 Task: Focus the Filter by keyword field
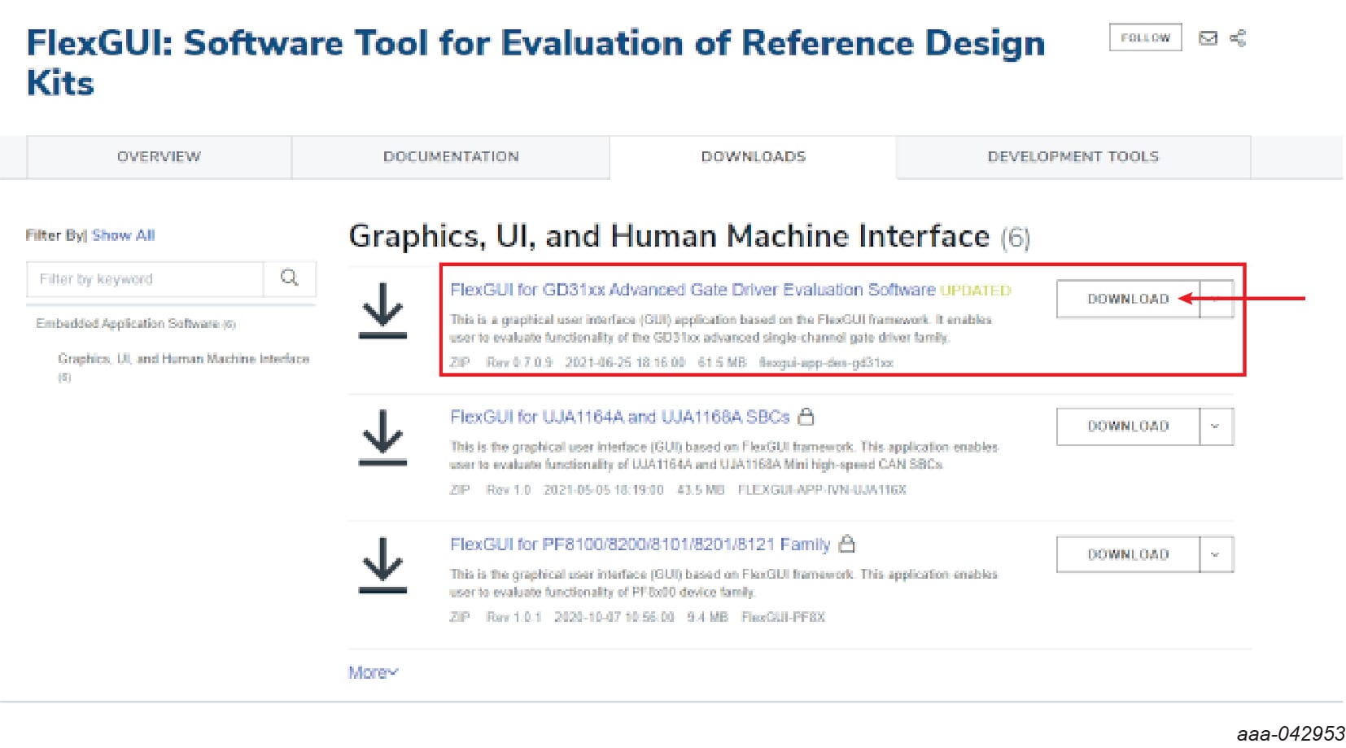coord(145,279)
